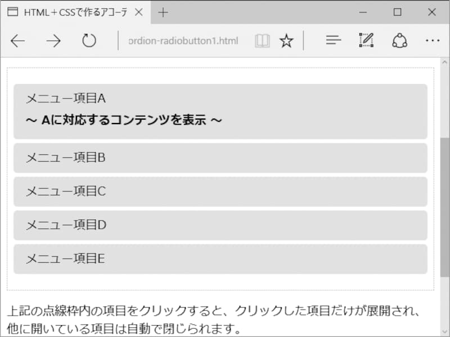
Task: Open Reading view with the book icon
Action: point(261,40)
